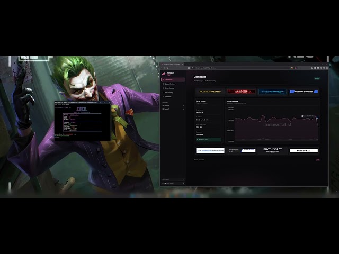Click the blue circuit banner ad at top
This screenshot has height=254, width=339.
pos(272,92)
